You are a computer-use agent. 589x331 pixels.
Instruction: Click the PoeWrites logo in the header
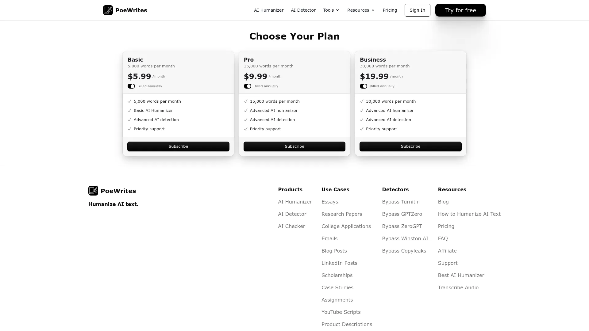pyautogui.click(x=125, y=10)
